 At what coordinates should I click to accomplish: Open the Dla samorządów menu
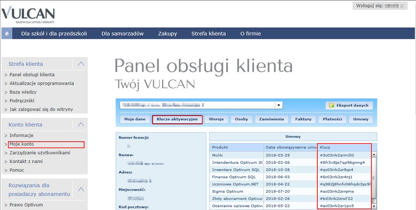click(123, 34)
